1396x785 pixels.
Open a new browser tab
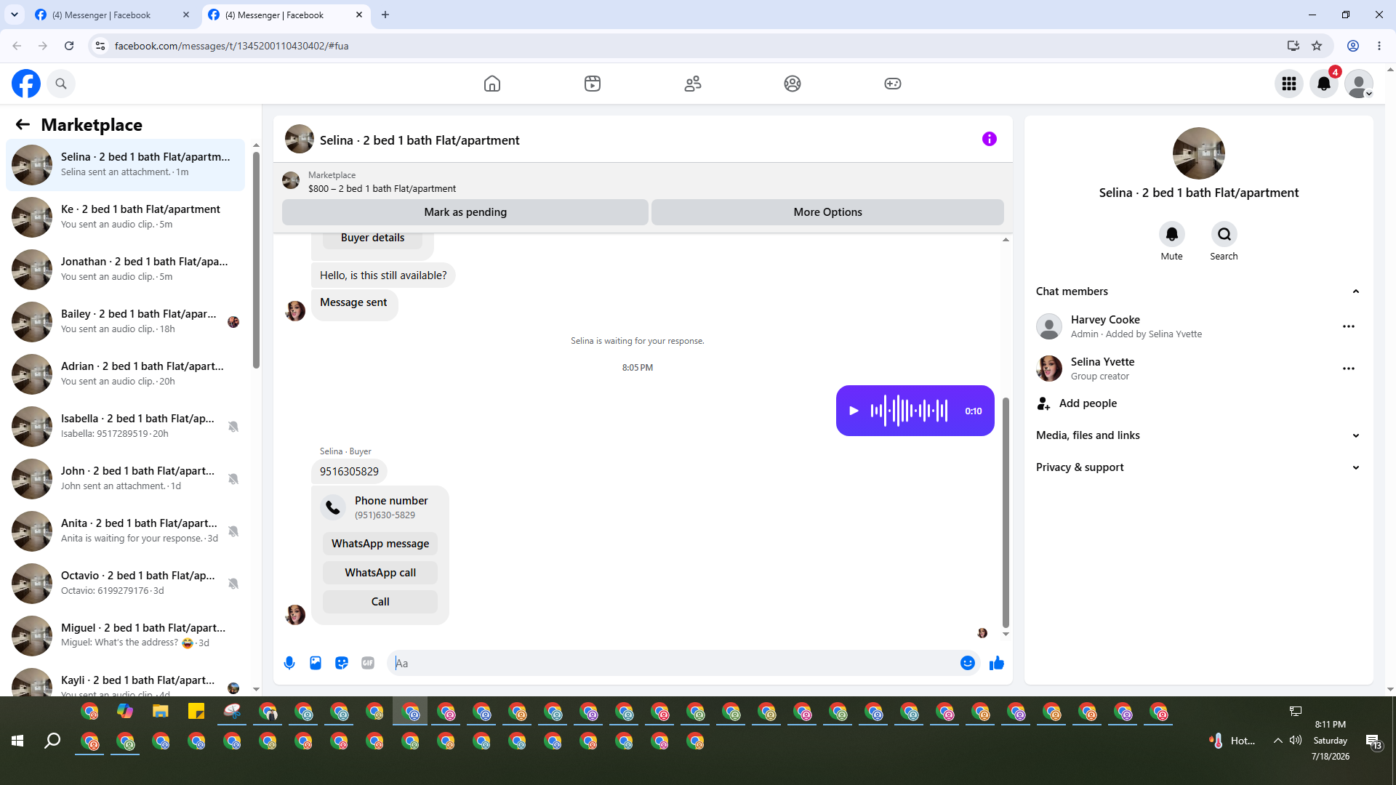click(x=385, y=15)
